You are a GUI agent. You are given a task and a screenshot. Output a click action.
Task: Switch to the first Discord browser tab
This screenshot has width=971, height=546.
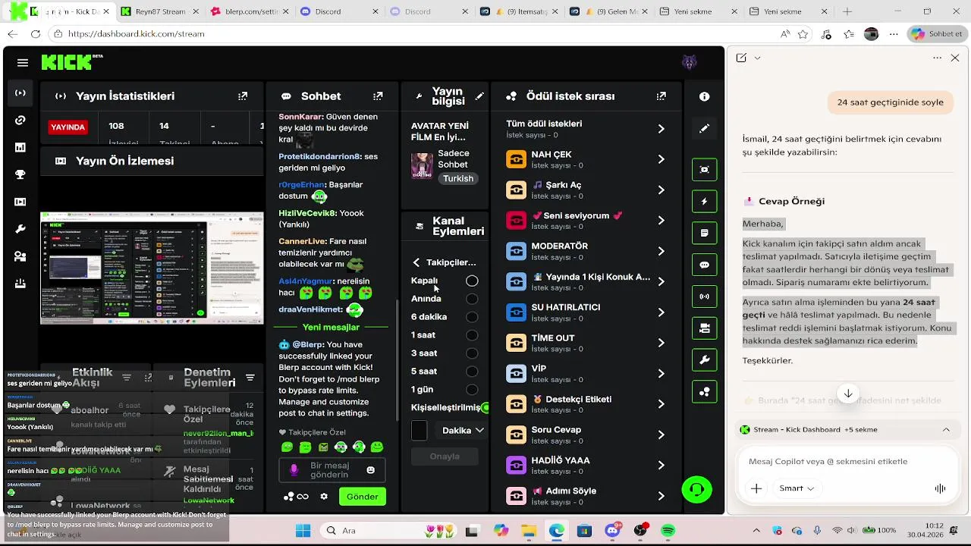pyautogui.click(x=340, y=11)
